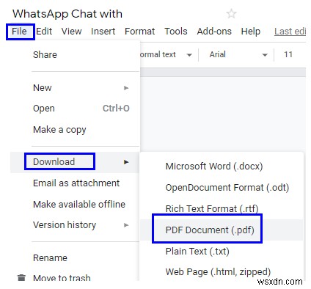Open the Last edit history link
This screenshot has width=311, height=289.
(x=290, y=32)
